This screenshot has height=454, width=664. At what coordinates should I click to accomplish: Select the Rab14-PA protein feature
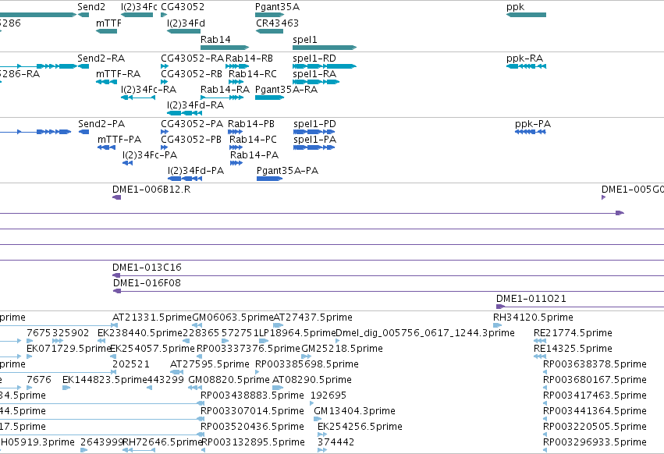[x=236, y=163]
